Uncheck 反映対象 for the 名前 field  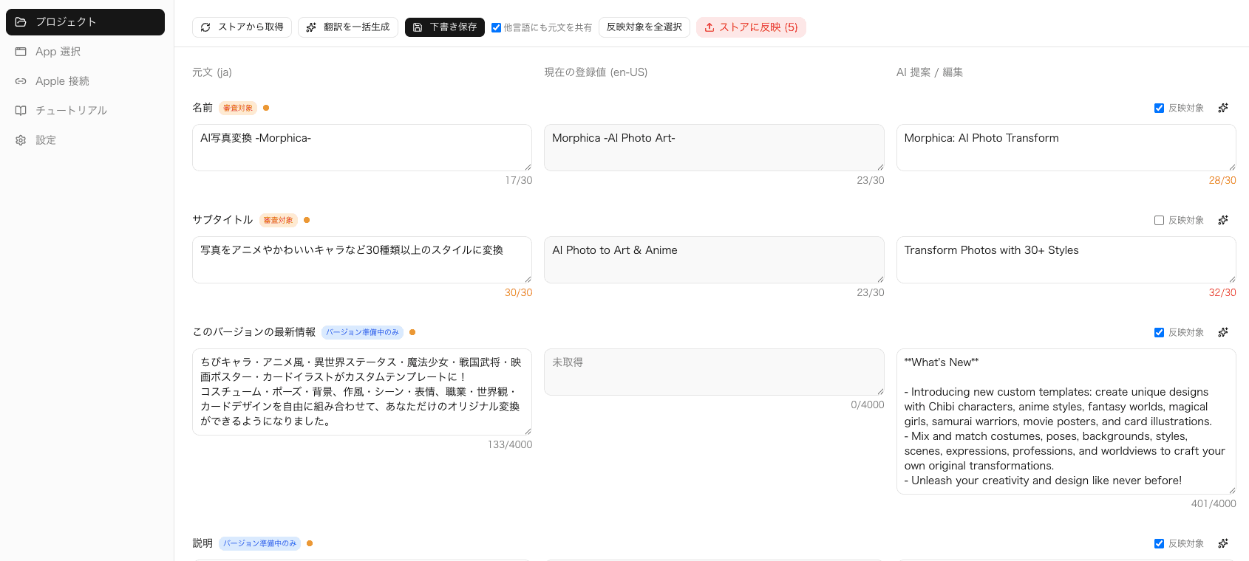tap(1159, 108)
